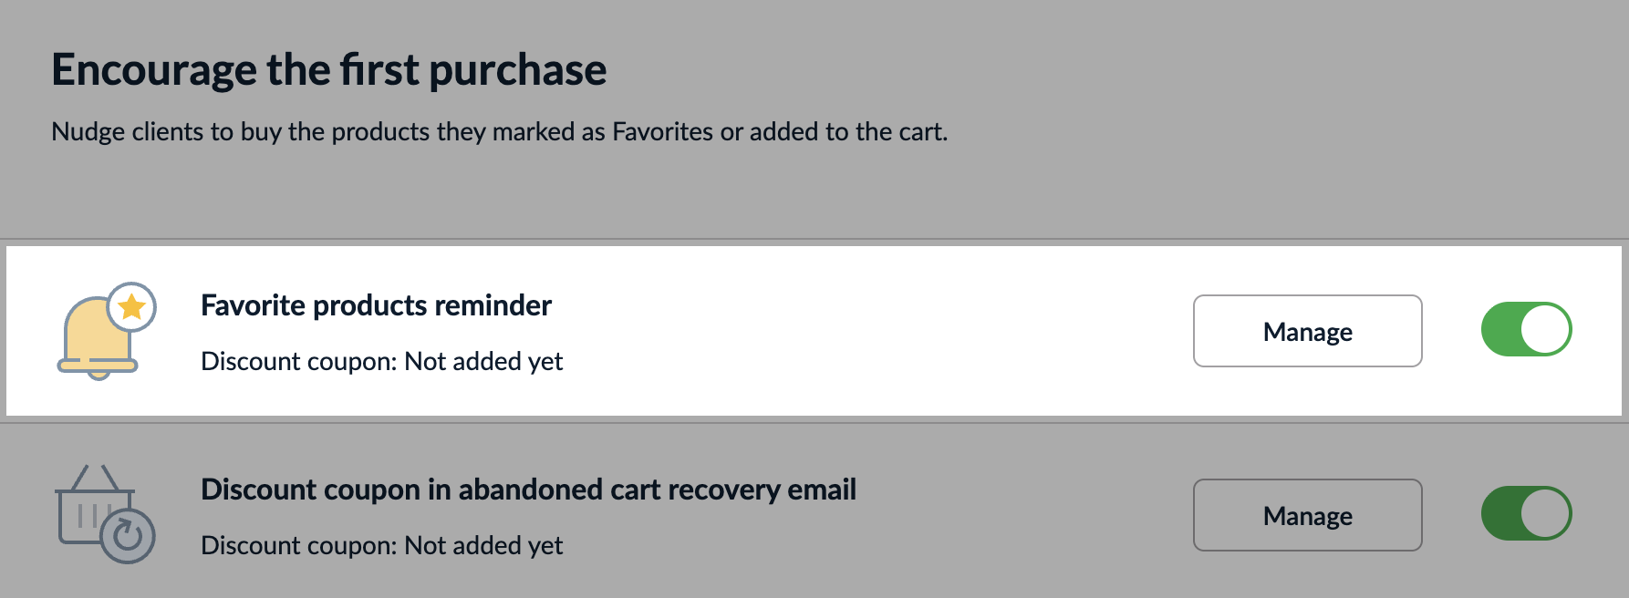Select the Favorite products reminder title
The width and height of the screenshot is (1629, 598).
tap(376, 305)
